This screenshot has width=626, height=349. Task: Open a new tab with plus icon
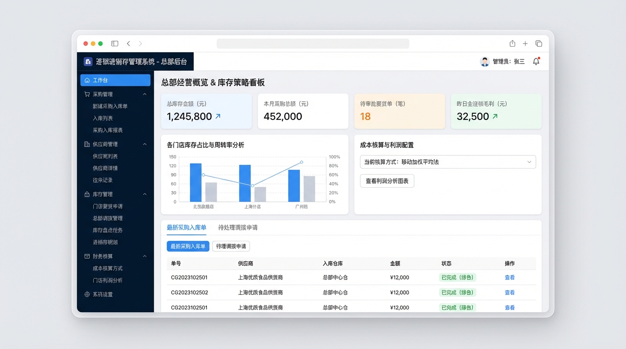click(525, 44)
